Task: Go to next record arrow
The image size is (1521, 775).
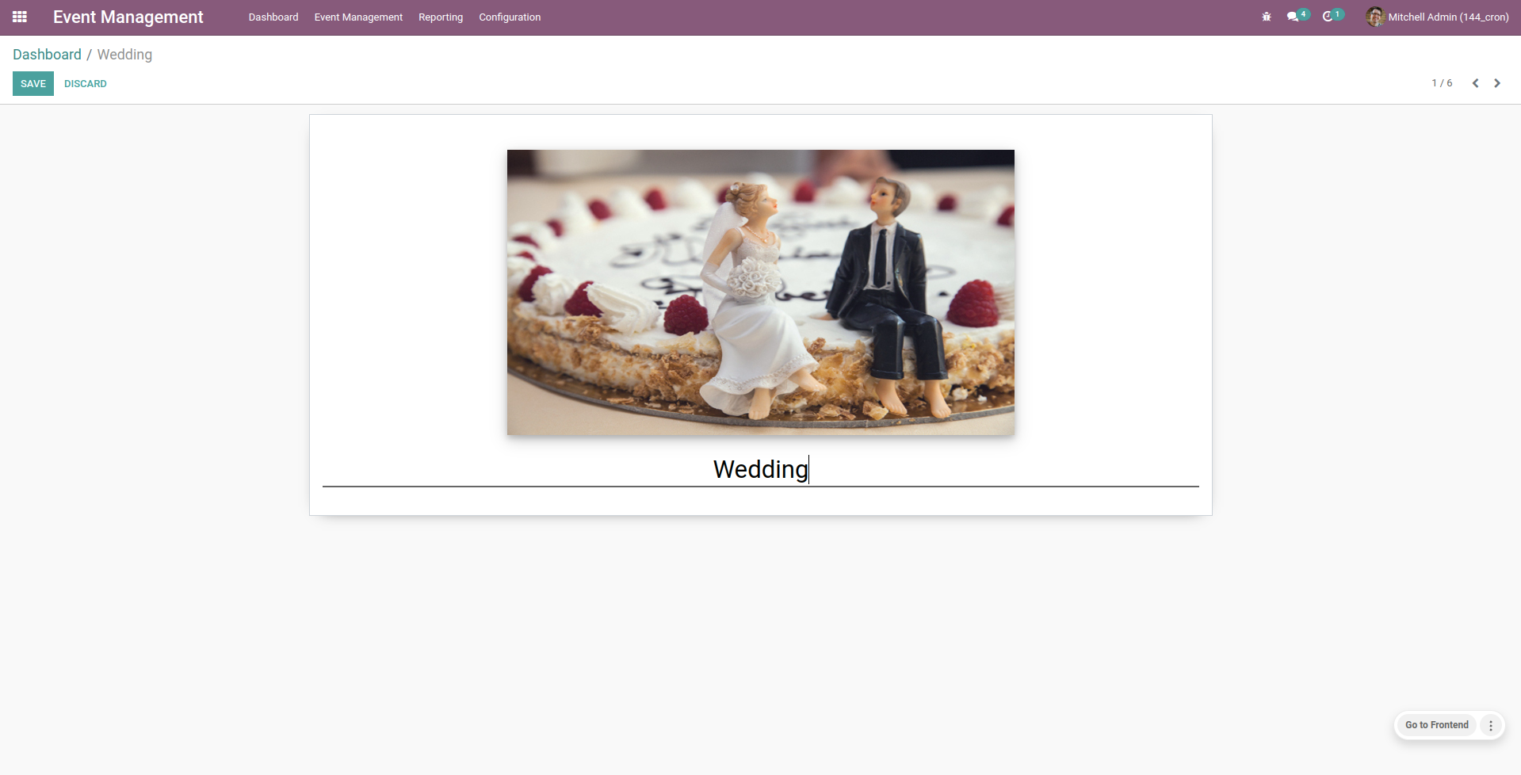Action: [x=1497, y=83]
